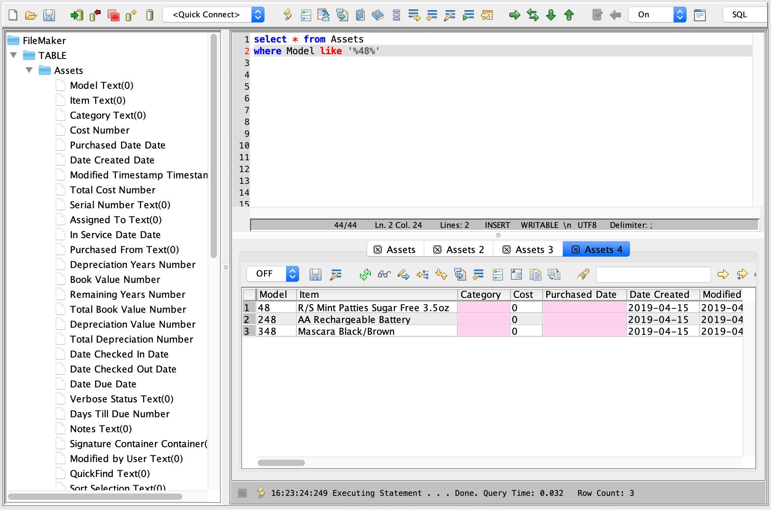Click the 'AA Rechargeable Battery' cell
The width and height of the screenshot is (771, 510).
tap(377, 319)
